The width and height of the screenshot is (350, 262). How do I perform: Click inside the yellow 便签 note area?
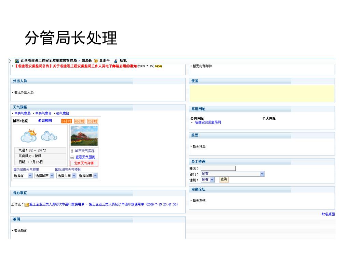[x=261, y=93]
